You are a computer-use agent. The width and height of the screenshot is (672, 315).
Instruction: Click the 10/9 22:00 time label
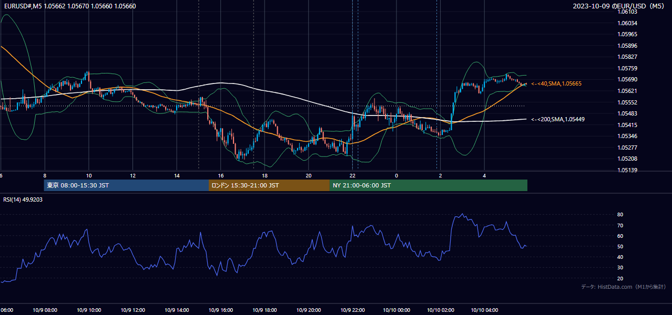[x=352, y=310]
